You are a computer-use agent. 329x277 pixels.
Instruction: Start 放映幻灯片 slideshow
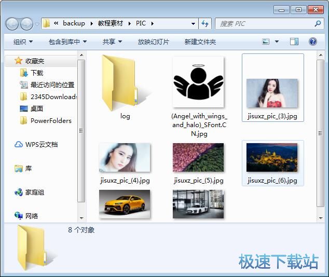(153, 41)
